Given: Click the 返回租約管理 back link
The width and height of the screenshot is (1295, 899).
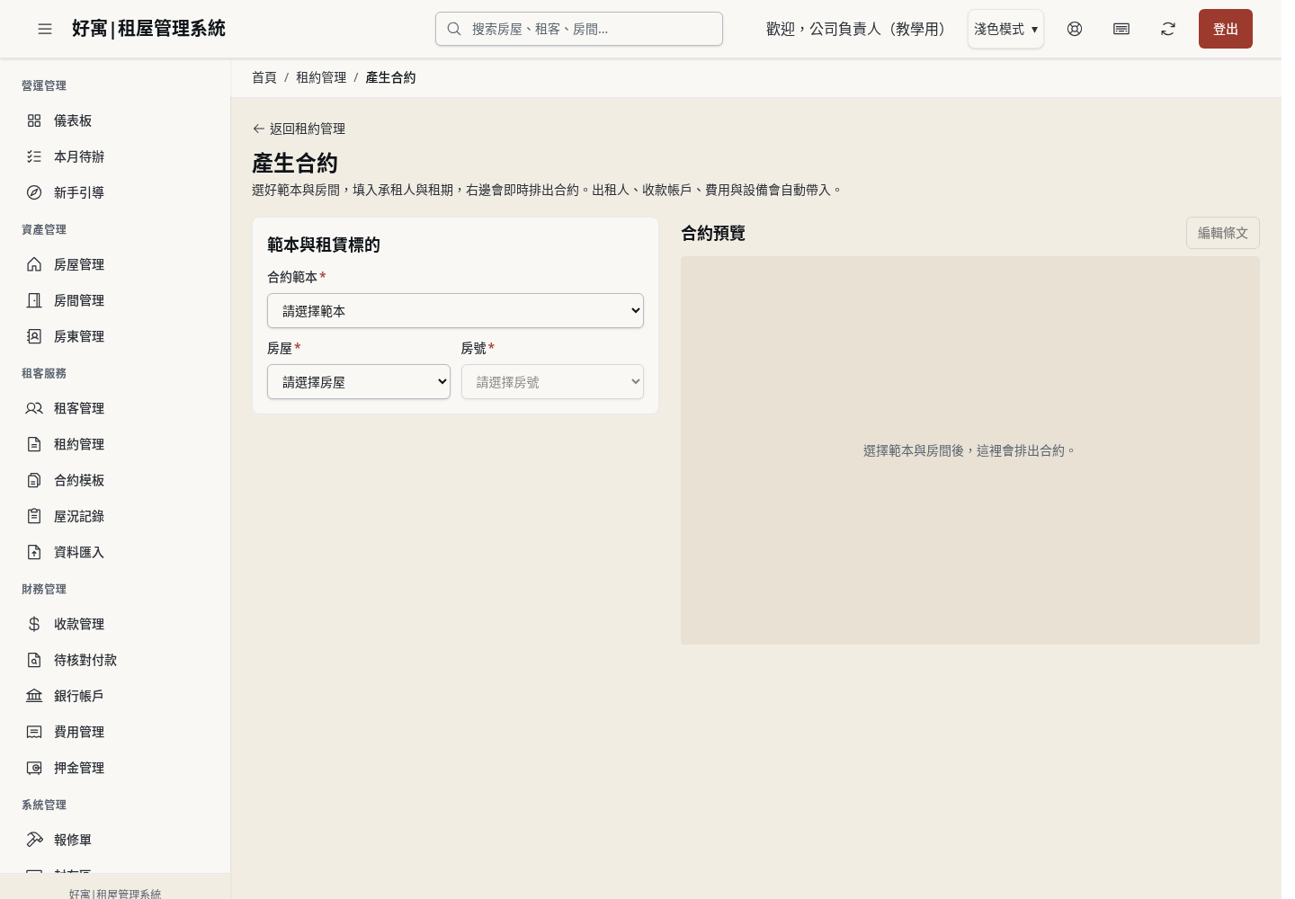Looking at the screenshot, I should click(x=299, y=129).
